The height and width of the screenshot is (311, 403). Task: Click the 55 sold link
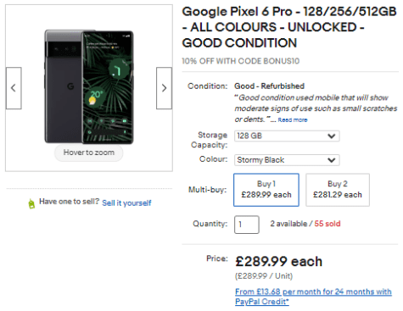(327, 224)
